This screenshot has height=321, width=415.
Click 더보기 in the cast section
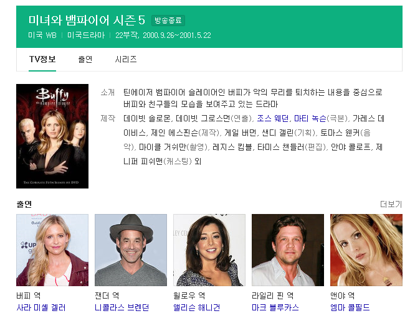[x=391, y=204]
